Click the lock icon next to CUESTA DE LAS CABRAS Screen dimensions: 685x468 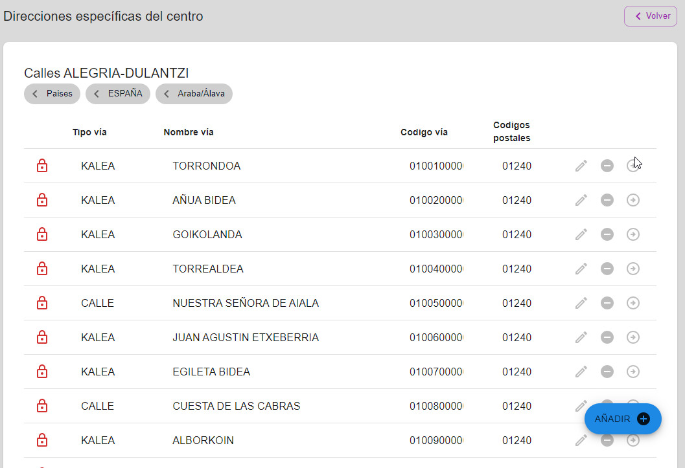(x=42, y=406)
